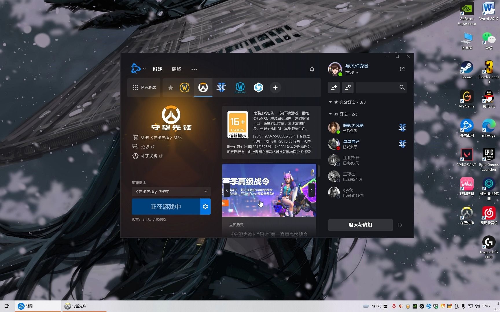The height and width of the screenshot is (312, 500).
Task: Click the 正在游戏中 play button
Action: coord(166,206)
